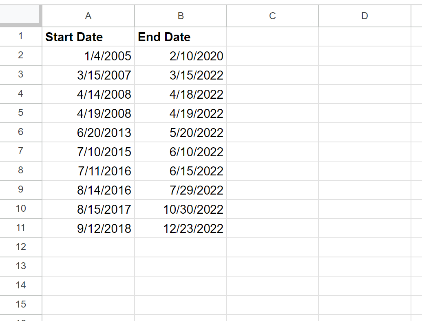Image resolution: width=422 pixels, height=321 pixels.
Task: Select row 14 header
Action: click(x=21, y=286)
